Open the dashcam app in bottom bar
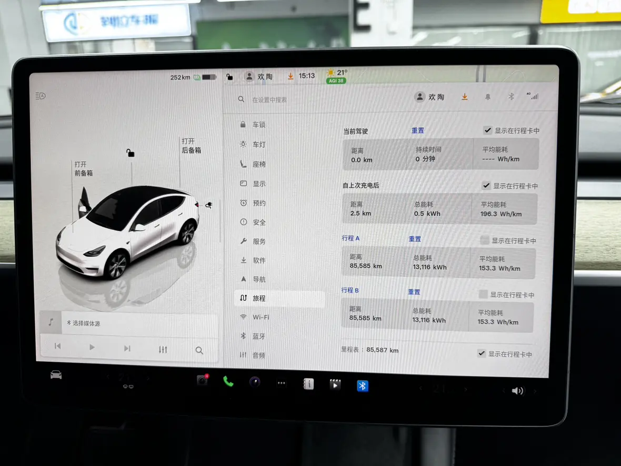 (x=202, y=380)
